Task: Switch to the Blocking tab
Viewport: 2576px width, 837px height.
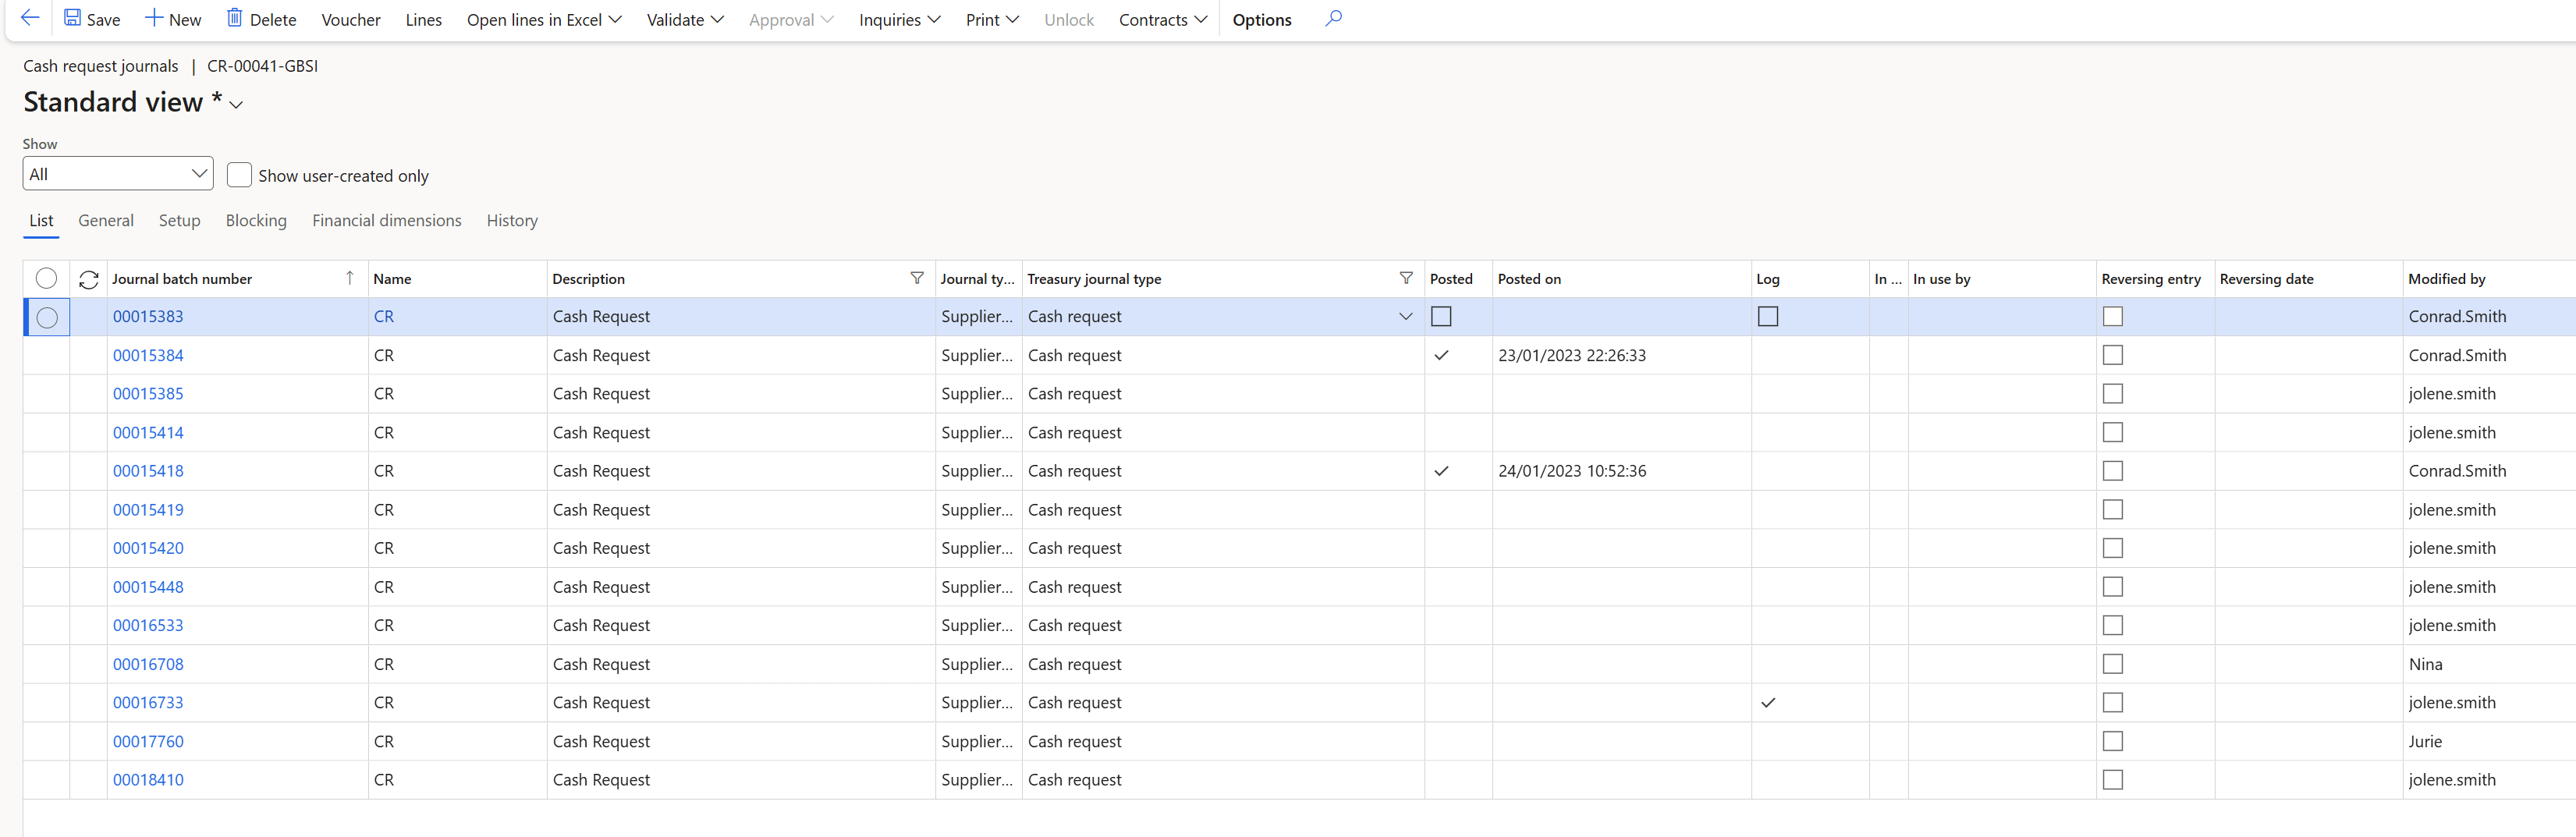Action: [x=256, y=221]
